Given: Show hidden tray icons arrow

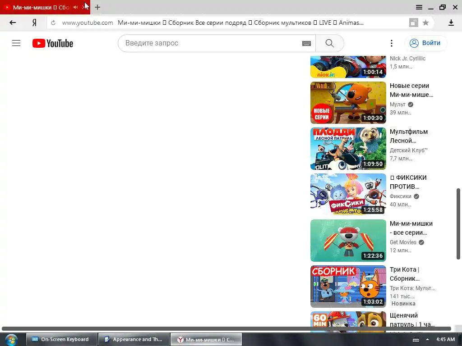Looking at the screenshot, I should pyautogui.click(x=427, y=339).
